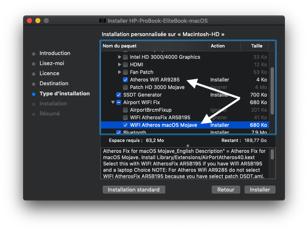Click the description pane scrollbar
Viewport: 308px width, 231px height.
[x=272, y=154]
